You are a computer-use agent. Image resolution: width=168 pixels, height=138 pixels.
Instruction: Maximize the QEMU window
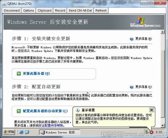click(151, 3)
